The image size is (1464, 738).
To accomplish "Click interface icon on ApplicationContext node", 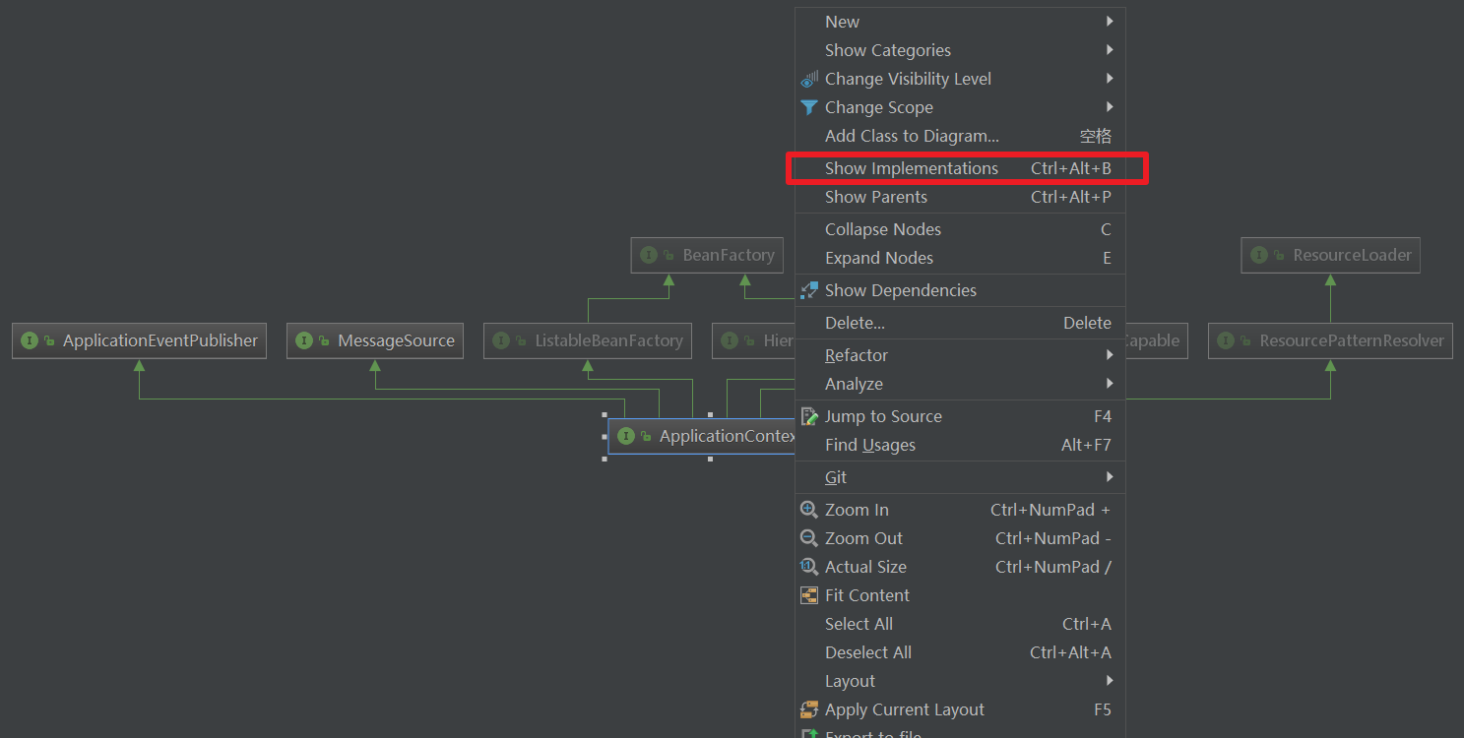I will click(x=626, y=436).
